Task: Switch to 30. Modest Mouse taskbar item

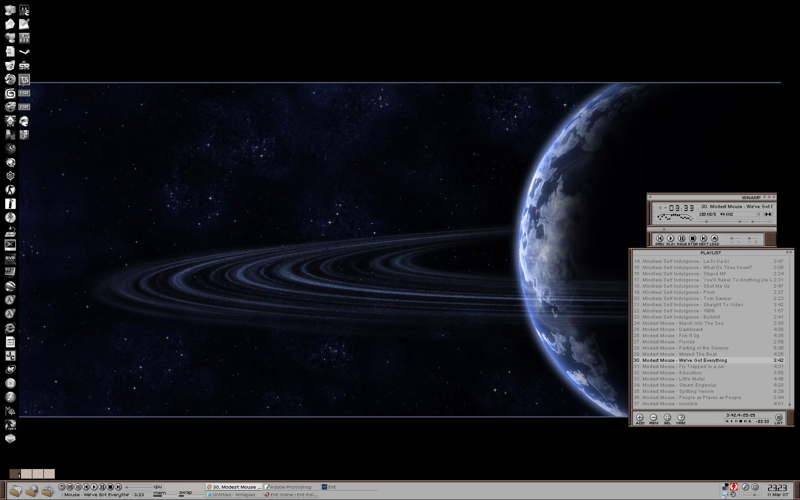Action: (x=234, y=487)
